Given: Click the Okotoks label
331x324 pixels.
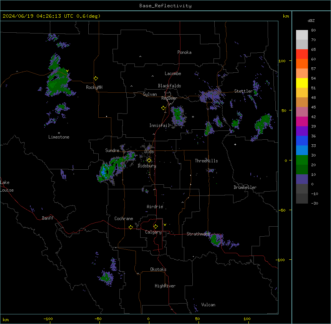Looking at the screenshot, I should pyautogui.click(x=158, y=269).
